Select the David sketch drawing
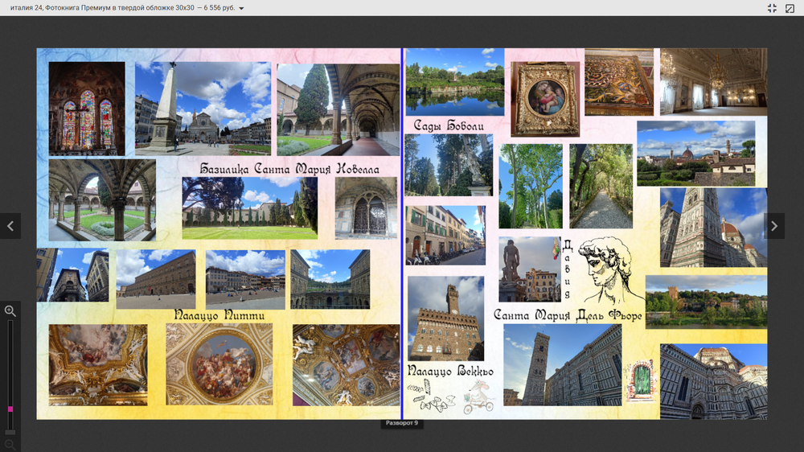Screen dimensions: 804x452 [609, 269]
